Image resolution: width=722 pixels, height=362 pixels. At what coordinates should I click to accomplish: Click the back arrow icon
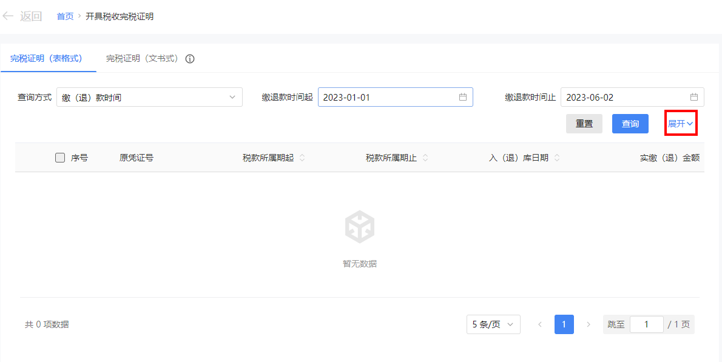[x=8, y=16]
